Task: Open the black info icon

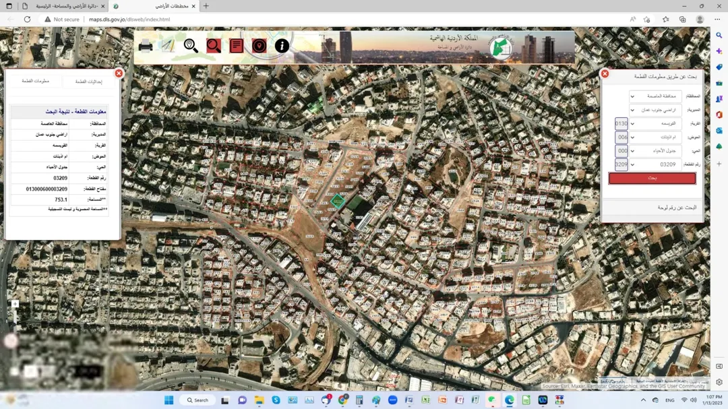Action: (282, 46)
